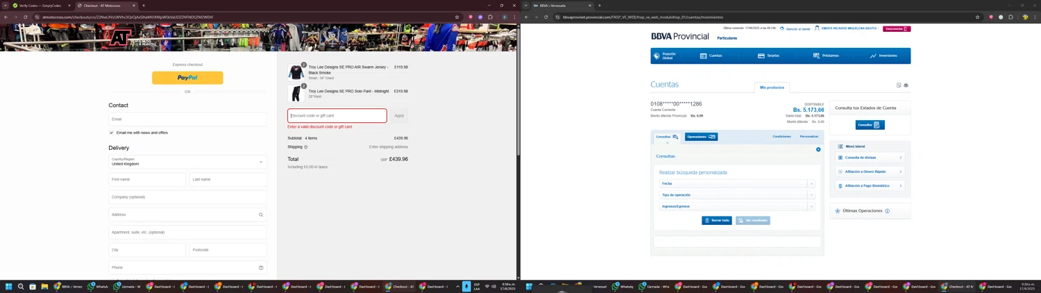Click the reload button in left browser
This screenshot has width=1041, height=293.
(26, 17)
